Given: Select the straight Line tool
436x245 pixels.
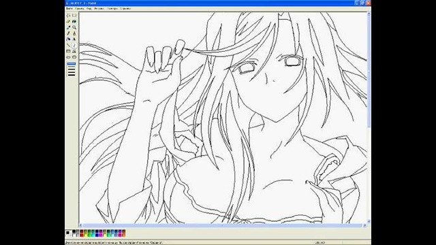Looking at the screenshot, I should click(x=68, y=46).
